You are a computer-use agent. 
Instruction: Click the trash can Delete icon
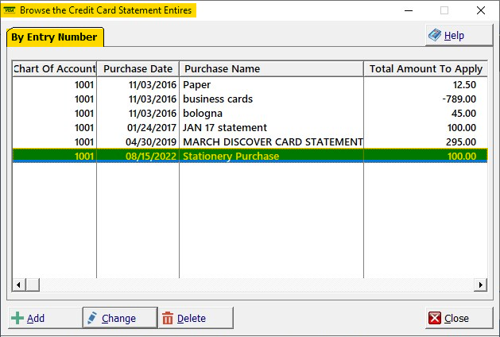(168, 318)
